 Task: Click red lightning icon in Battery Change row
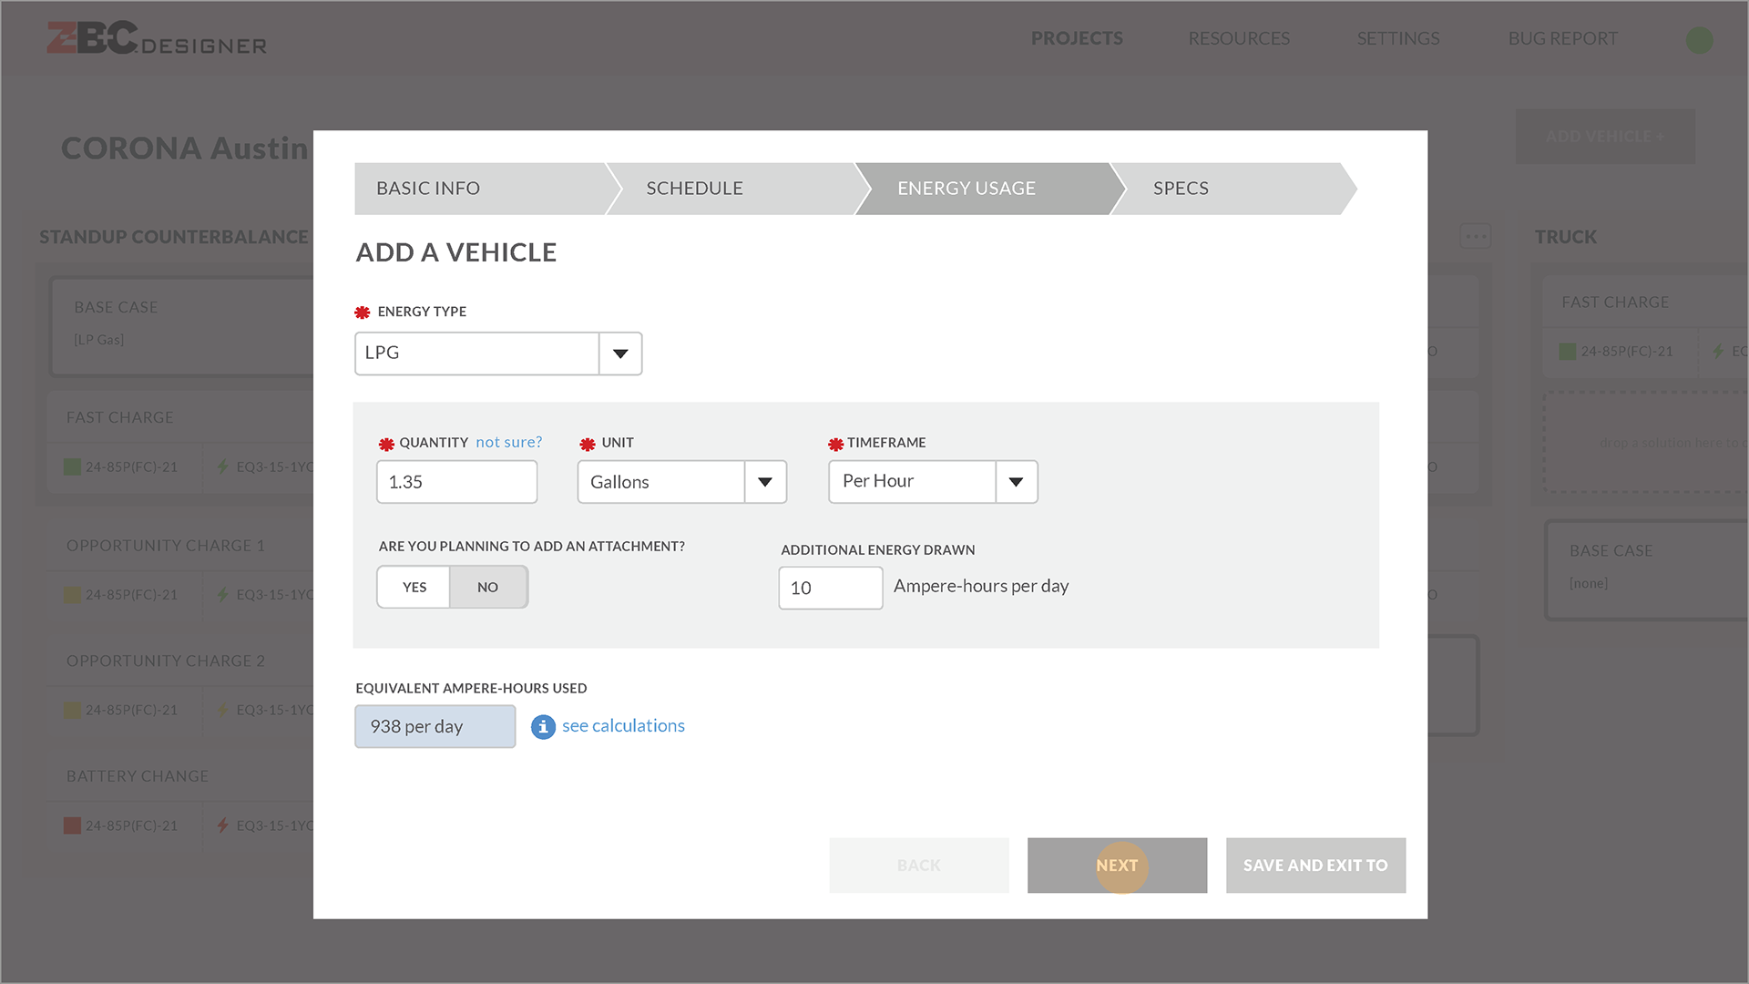pos(222,826)
